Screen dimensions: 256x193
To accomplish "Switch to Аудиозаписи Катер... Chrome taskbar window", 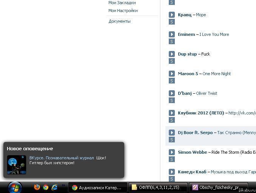I will 97,188.
